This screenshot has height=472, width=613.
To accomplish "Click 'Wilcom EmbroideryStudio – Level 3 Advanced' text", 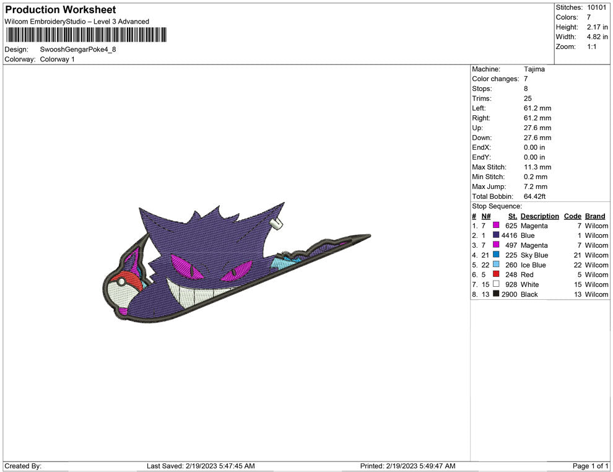I will pyautogui.click(x=77, y=22).
